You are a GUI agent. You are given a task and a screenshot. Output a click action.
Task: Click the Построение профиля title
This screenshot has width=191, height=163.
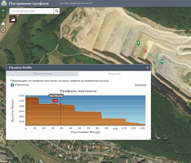click(29, 3)
